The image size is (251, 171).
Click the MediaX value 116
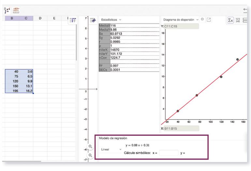[113, 26]
